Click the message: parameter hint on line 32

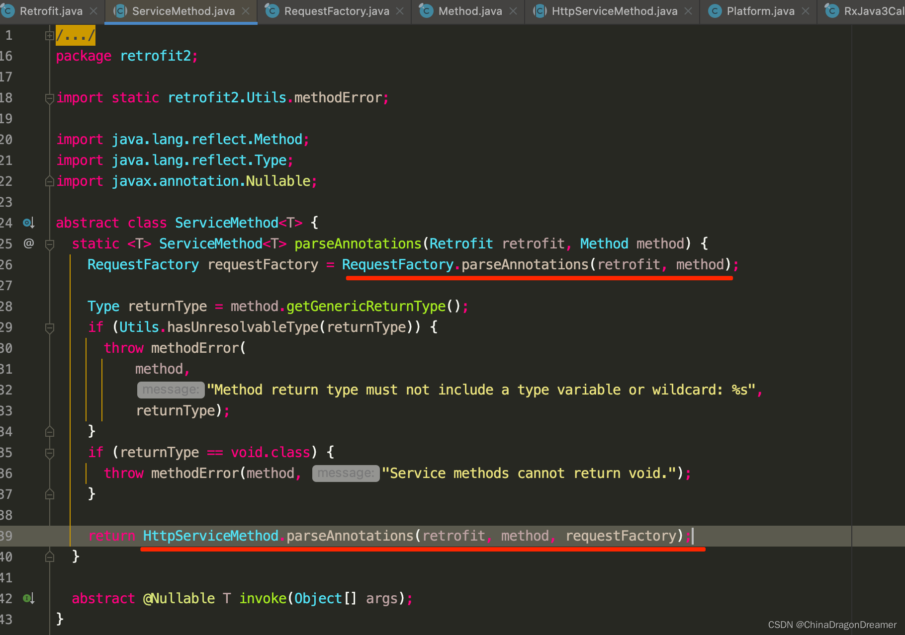pos(171,390)
